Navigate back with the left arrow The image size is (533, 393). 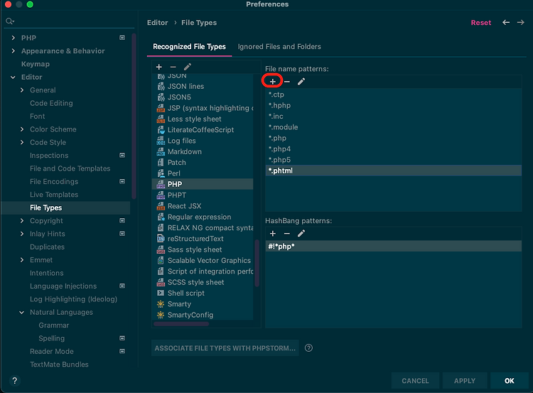(506, 23)
